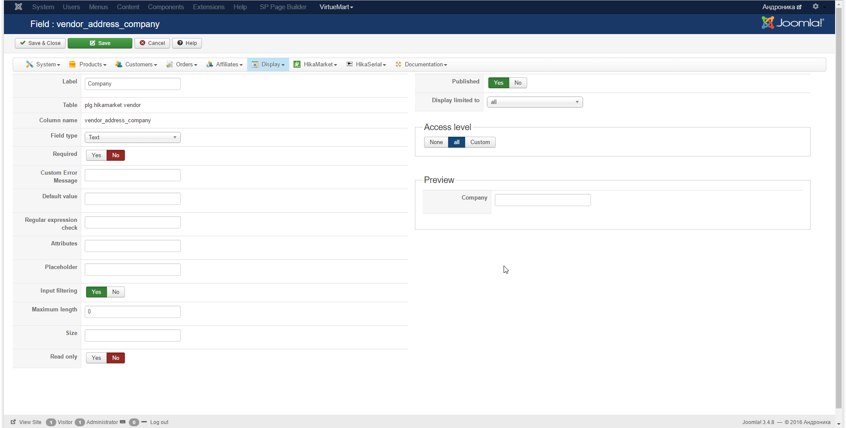Click the View Site external link icon
Screen dimensions: 846x428
tap(14, 422)
